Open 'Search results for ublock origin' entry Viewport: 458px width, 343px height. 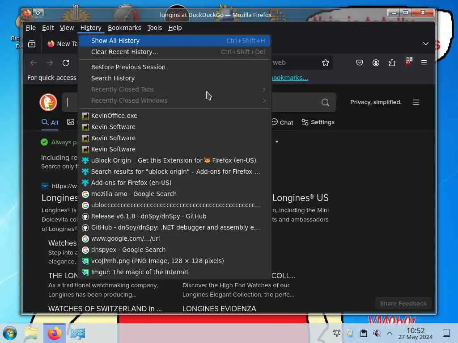[174, 171]
